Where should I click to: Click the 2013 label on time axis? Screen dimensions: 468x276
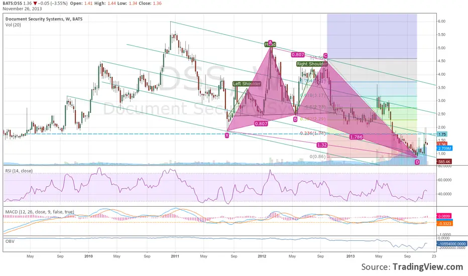(350, 256)
